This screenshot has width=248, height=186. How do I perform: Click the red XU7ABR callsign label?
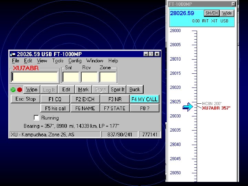[26, 68]
